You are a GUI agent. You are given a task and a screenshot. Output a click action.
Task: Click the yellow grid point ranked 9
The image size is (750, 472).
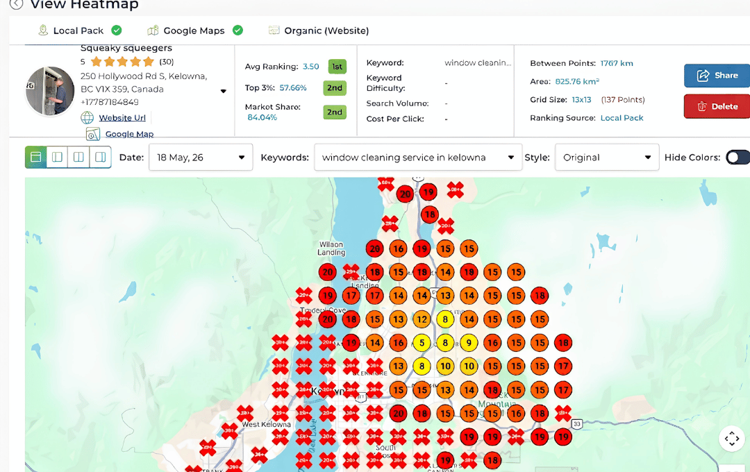(x=469, y=343)
